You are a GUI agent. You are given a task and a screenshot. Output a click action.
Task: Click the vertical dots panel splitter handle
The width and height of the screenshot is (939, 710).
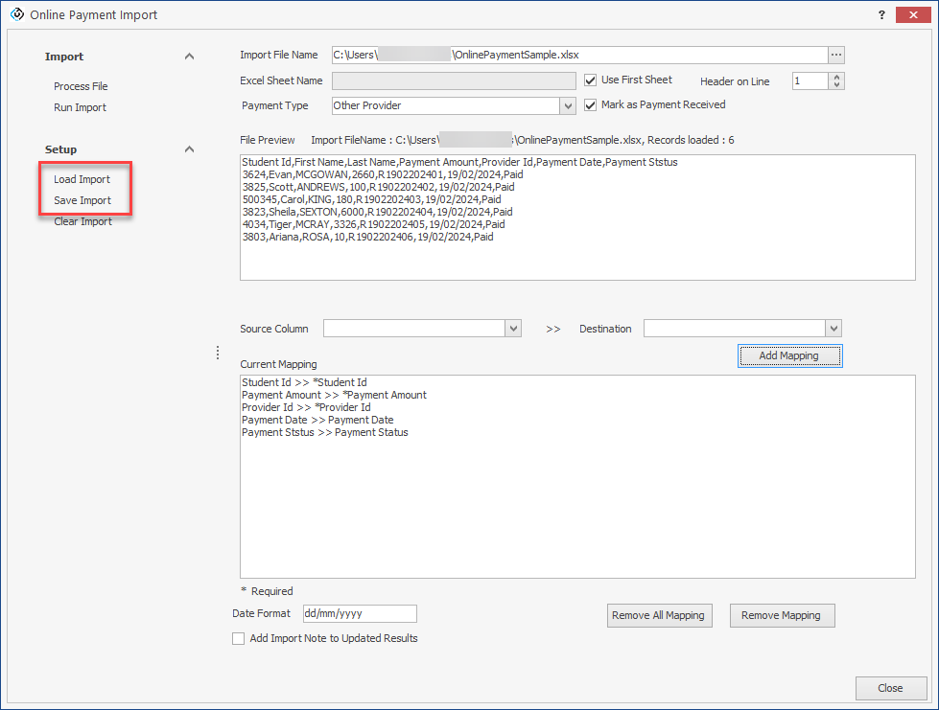(x=218, y=353)
